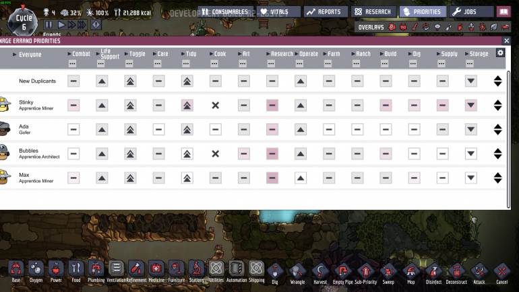Pause the game
This screenshot has height=292, width=519.
49,24
